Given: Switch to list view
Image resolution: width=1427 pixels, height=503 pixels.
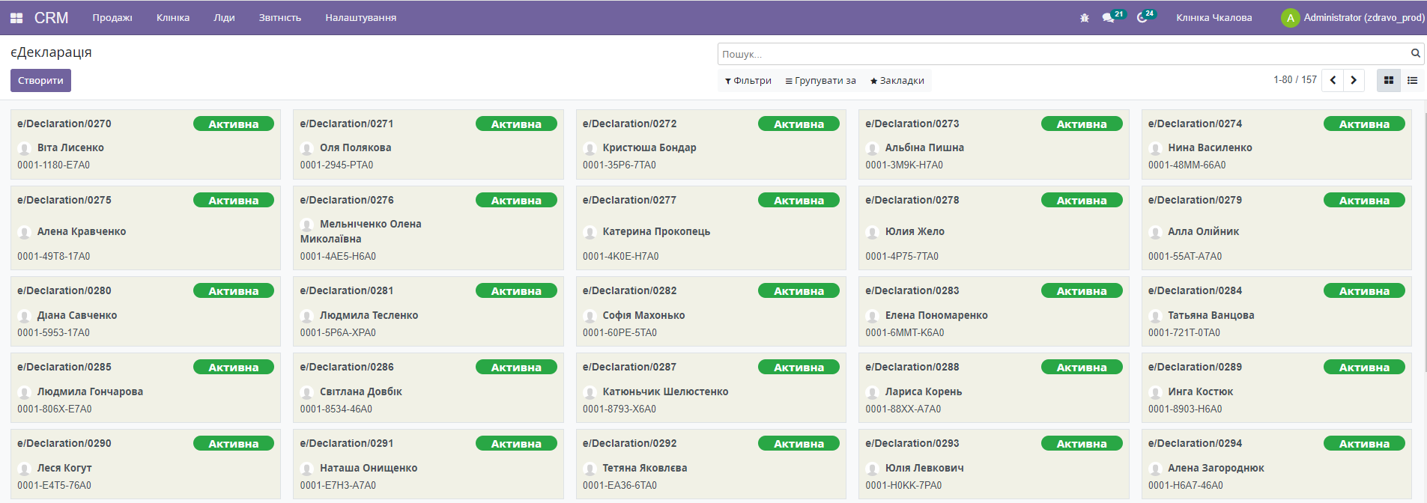Looking at the screenshot, I should (1412, 80).
